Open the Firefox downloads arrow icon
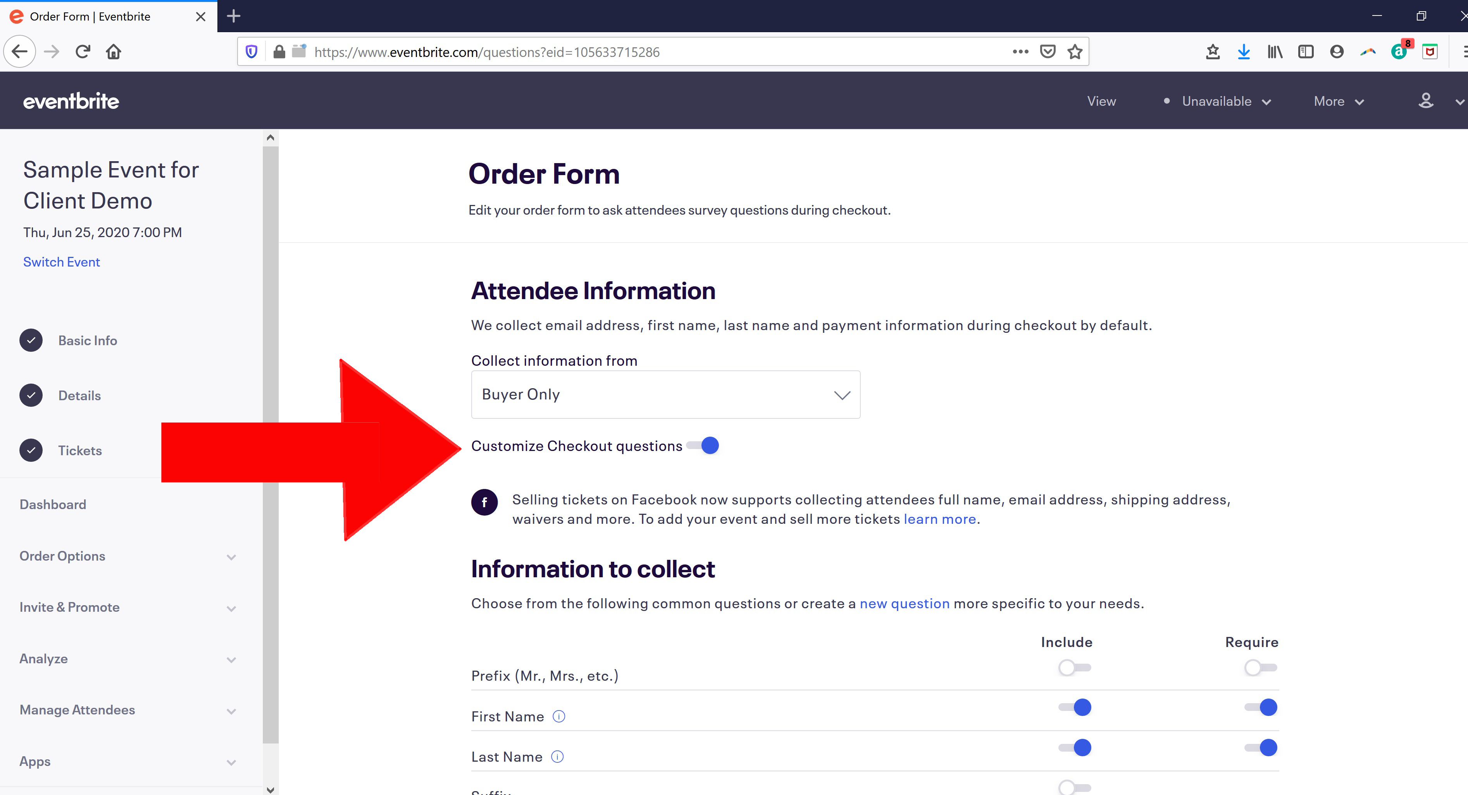This screenshot has width=1468, height=795. click(1244, 52)
